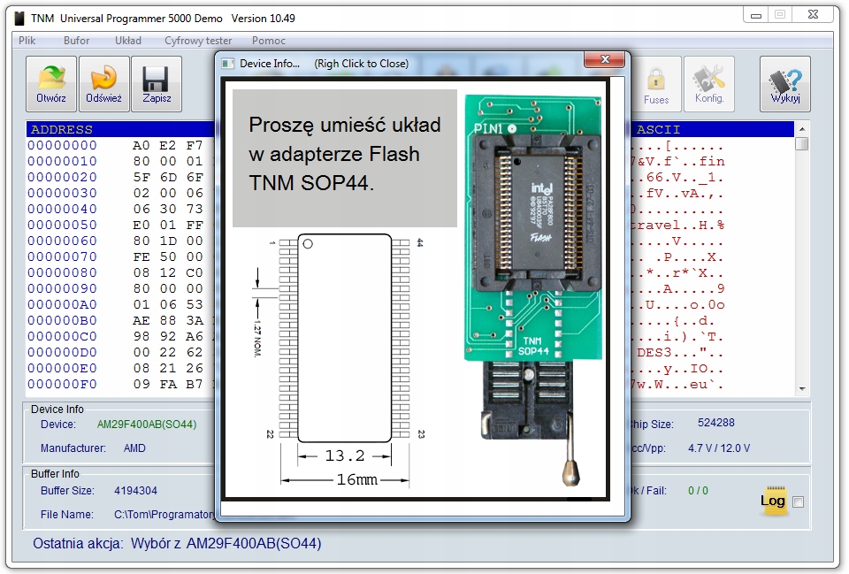
Task: Open the Fuses padlock tool
Action: point(655,84)
